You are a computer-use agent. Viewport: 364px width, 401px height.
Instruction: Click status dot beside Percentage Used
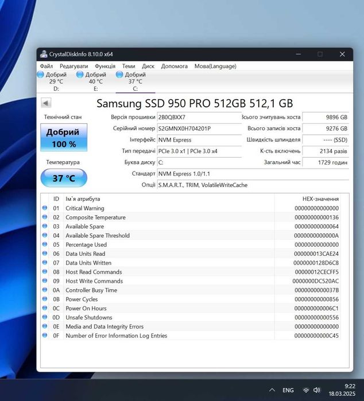45,244
